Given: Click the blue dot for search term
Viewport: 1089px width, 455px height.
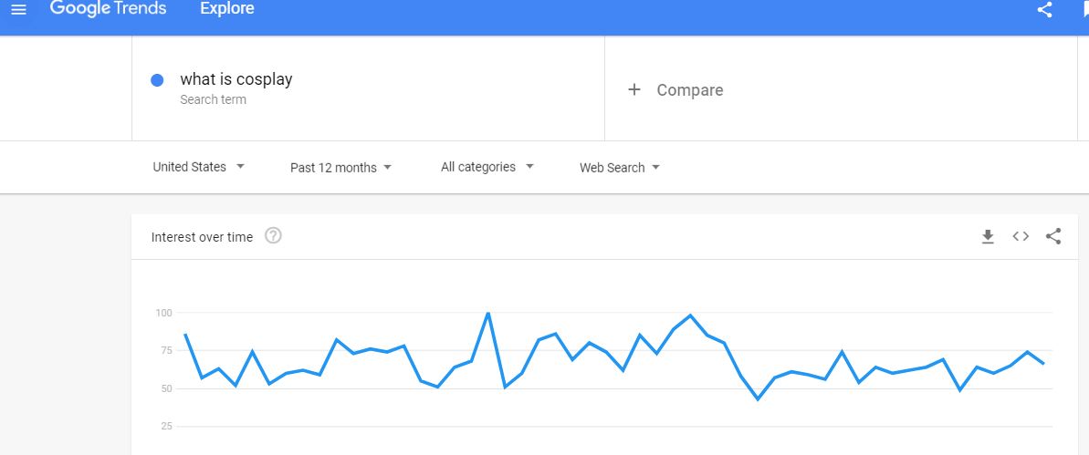Looking at the screenshot, I should point(157,80).
